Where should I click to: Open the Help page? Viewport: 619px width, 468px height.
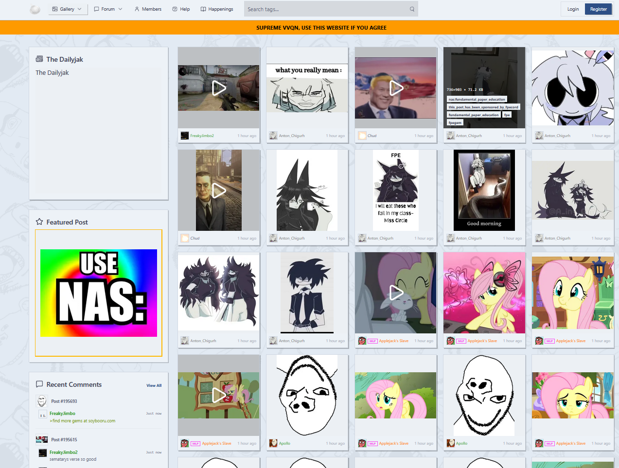[x=181, y=9]
